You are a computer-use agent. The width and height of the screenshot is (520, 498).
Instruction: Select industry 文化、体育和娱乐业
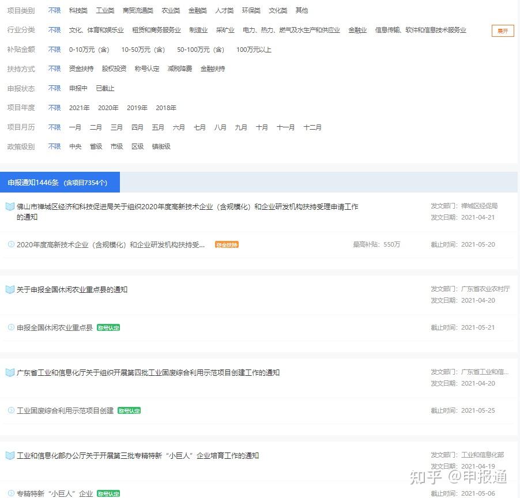96,30
